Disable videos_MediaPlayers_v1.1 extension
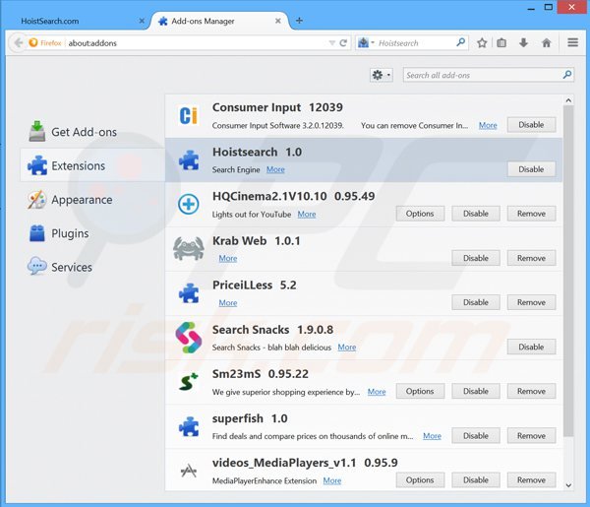Screen dimensions: 590x507 pyautogui.click(x=476, y=480)
